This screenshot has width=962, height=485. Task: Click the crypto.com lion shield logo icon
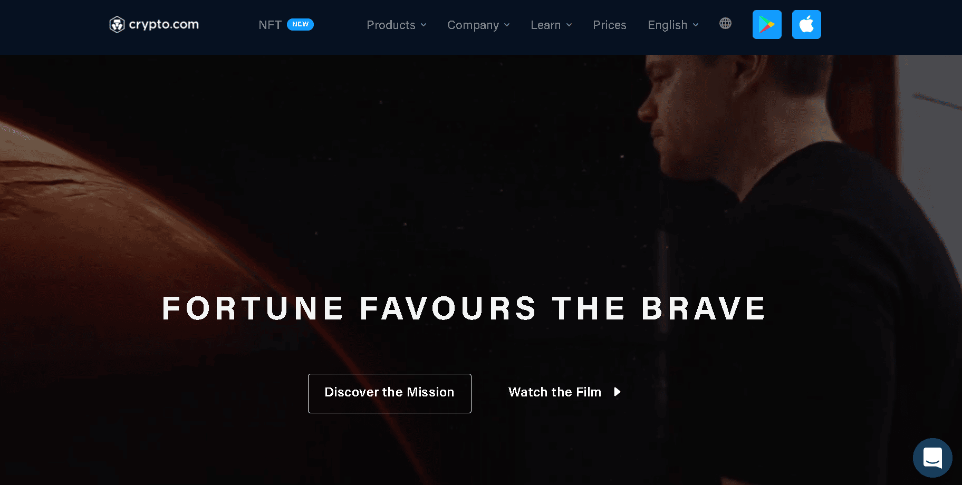(117, 24)
